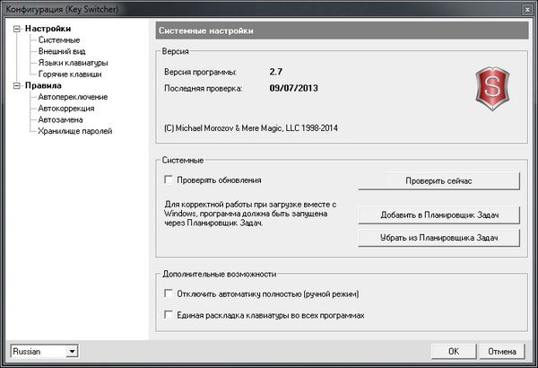
Task: Enable the Проверять обновления checkbox
Action: point(169,180)
